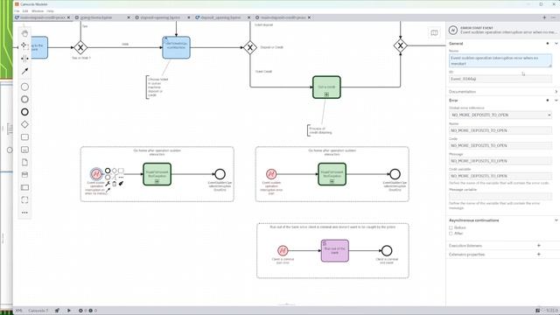
Task: Select the 'Process of credit obtaining' annotation
Action: (319, 130)
